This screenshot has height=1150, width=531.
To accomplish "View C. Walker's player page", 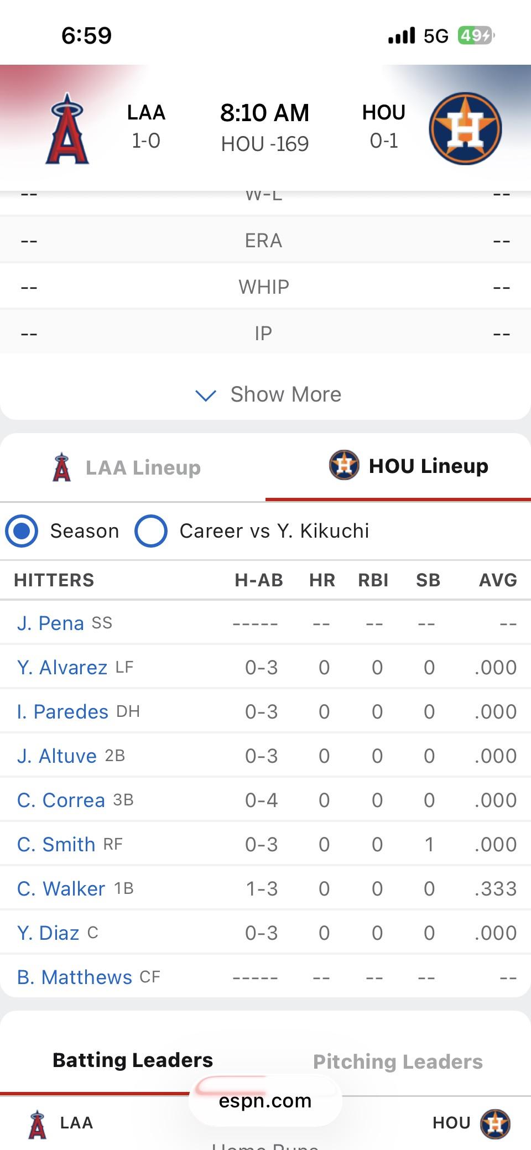I will click(61, 888).
